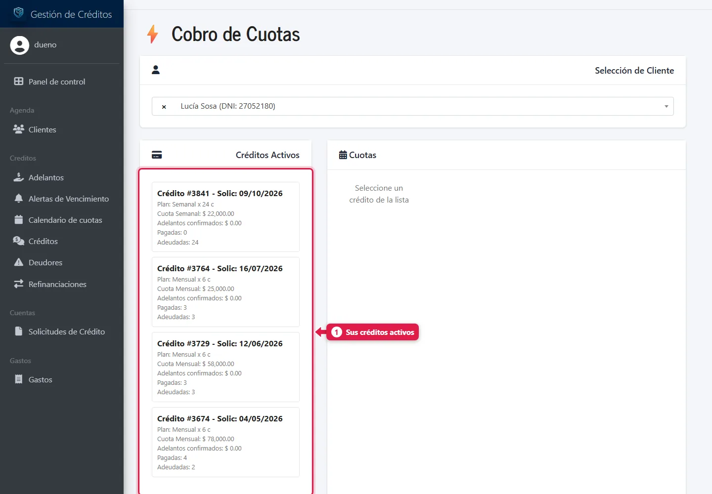Click the credit card icon in Créditos Activos header
Image resolution: width=712 pixels, height=494 pixels.
tap(157, 155)
